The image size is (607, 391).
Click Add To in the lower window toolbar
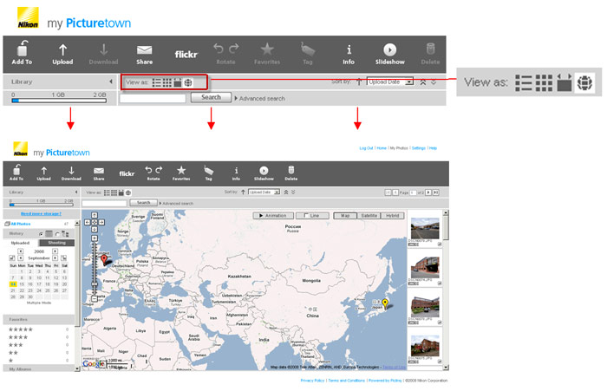tap(16, 173)
